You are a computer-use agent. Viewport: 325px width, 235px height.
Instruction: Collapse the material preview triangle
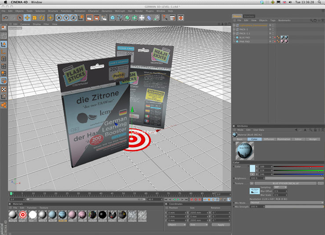click(234, 143)
